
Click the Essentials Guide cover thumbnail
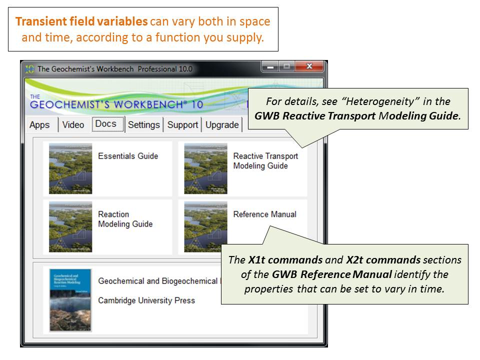click(70, 168)
